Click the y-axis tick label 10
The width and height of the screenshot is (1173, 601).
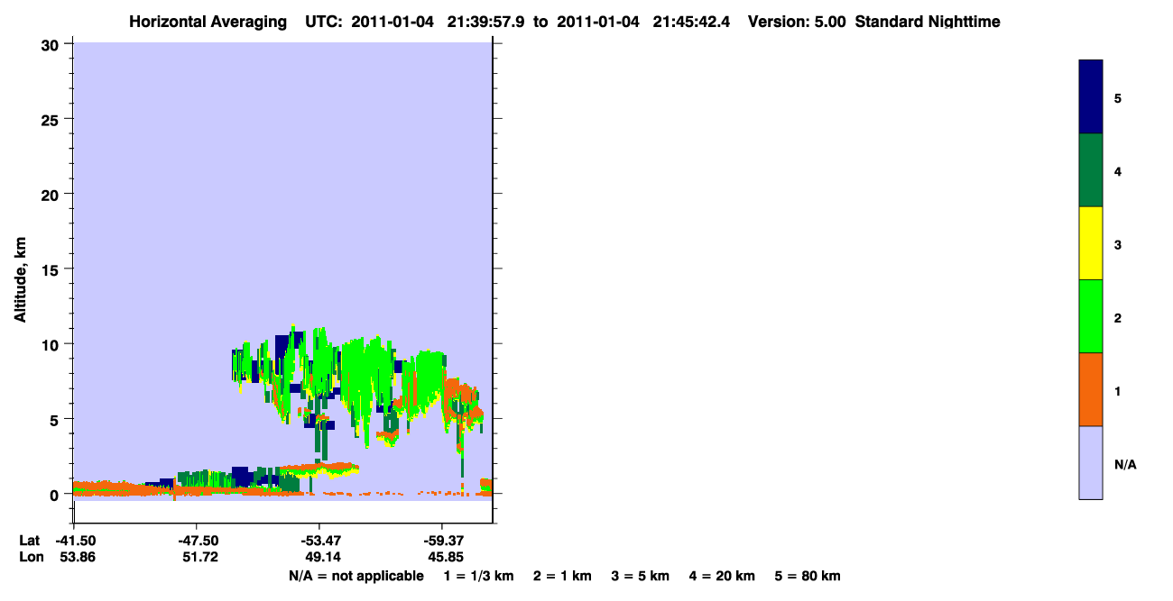[51, 344]
